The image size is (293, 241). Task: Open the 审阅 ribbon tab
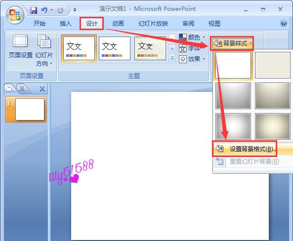(x=188, y=24)
